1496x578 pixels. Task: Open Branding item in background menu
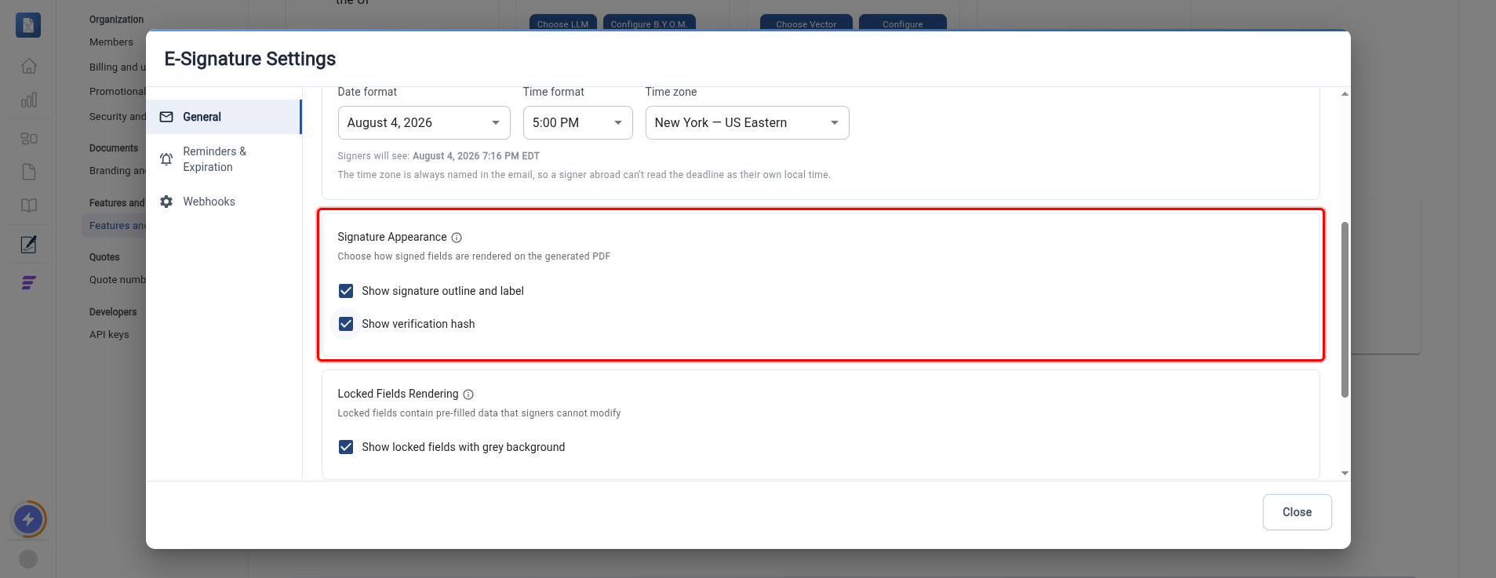click(x=117, y=171)
